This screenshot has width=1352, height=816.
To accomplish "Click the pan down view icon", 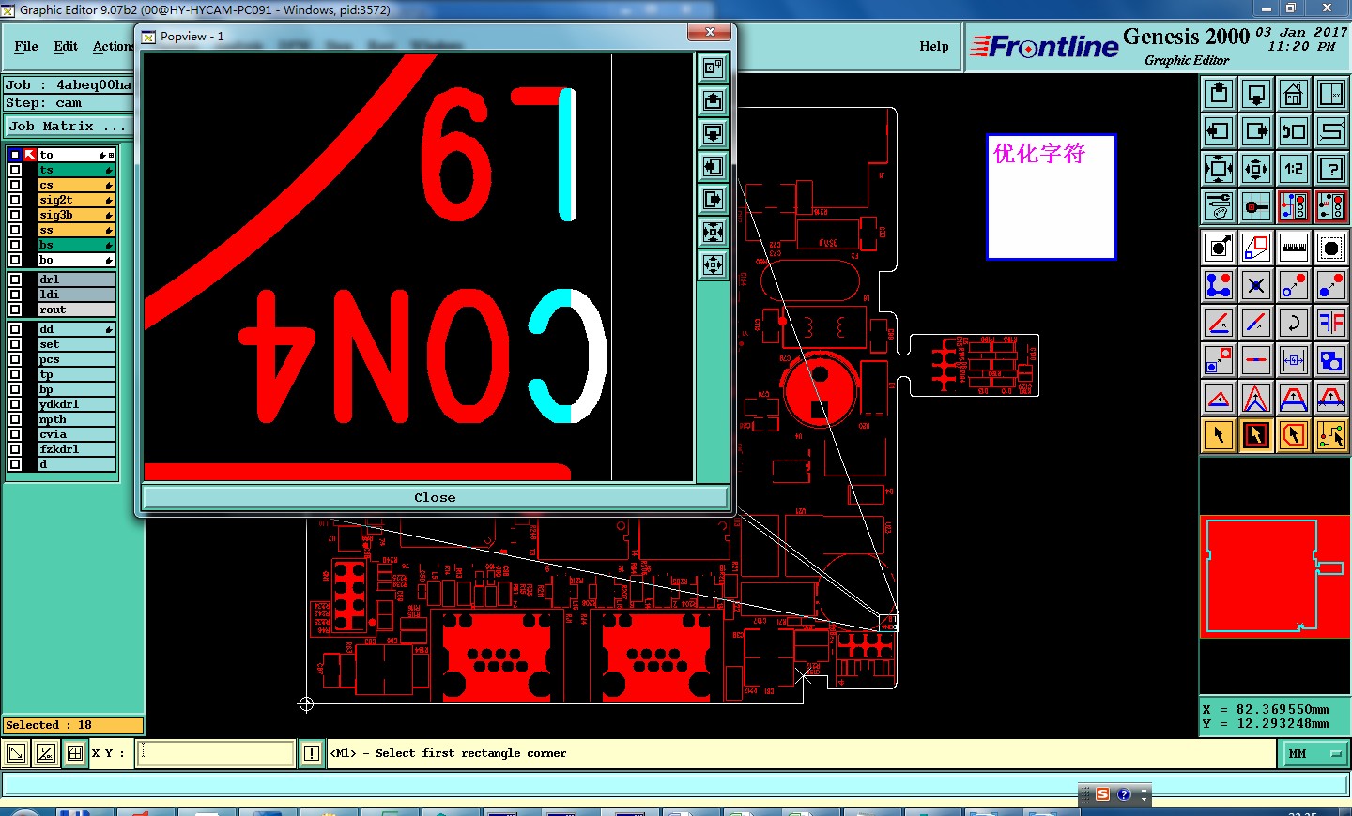I will 1256,94.
